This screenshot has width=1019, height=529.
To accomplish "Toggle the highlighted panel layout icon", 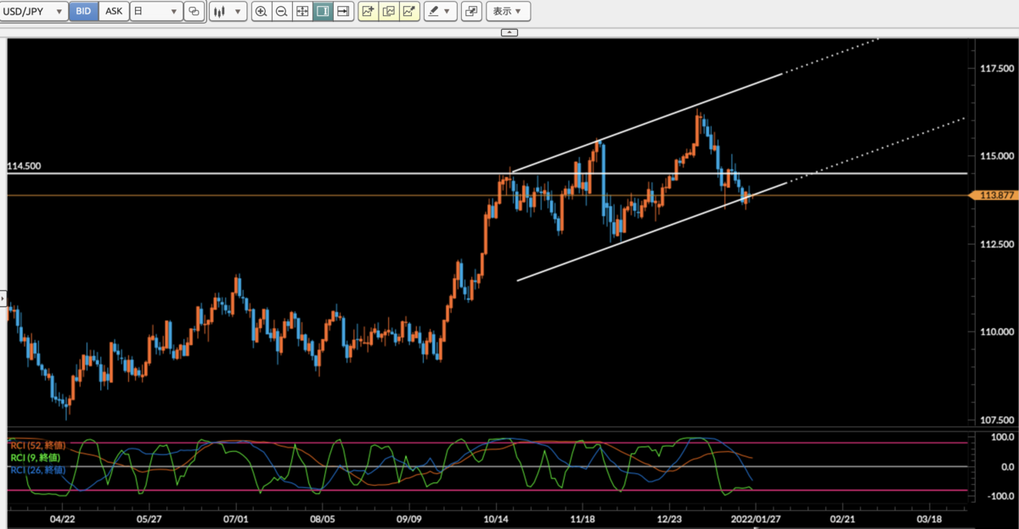I will (321, 12).
